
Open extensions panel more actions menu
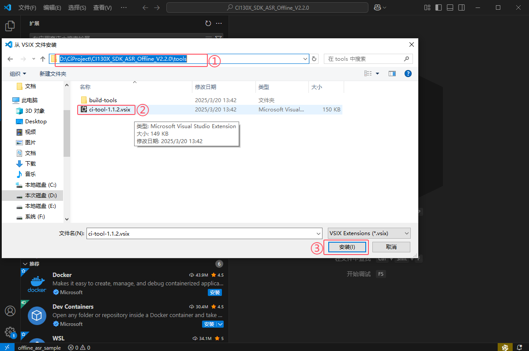(219, 23)
